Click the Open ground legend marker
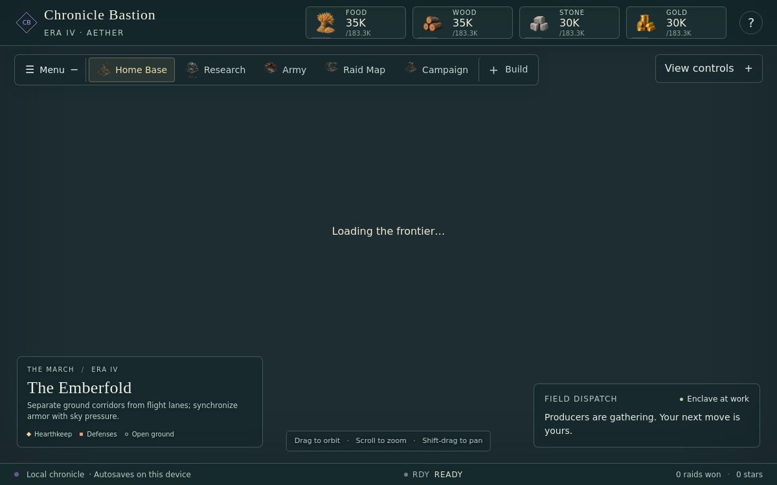This screenshot has height=485, width=777. pos(127,435)
